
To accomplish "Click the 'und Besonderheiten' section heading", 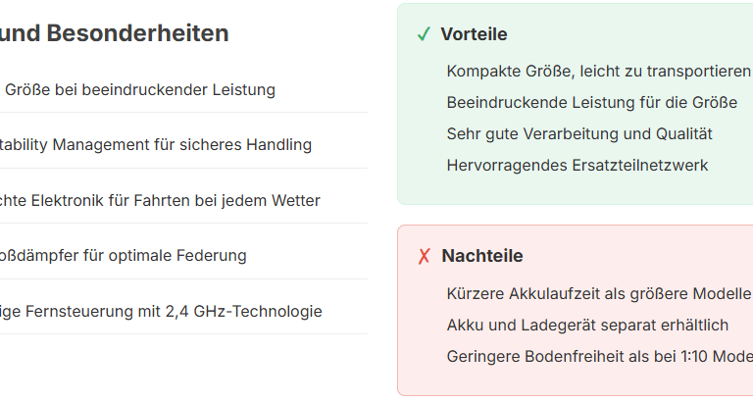I will (115, 33).
